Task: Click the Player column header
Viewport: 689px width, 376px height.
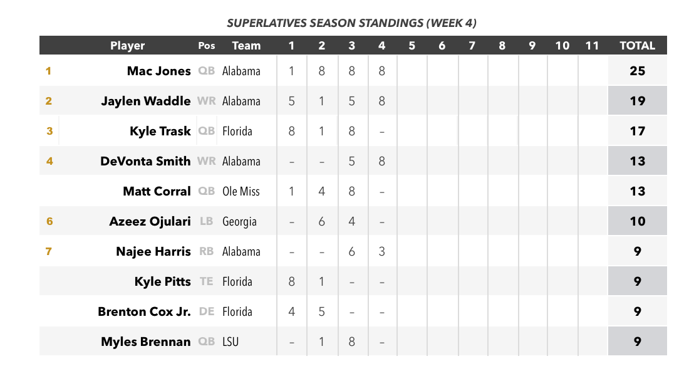Action: (127, 46)
